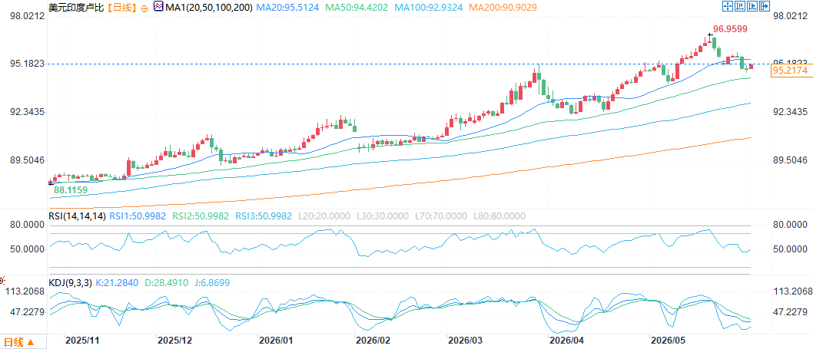Viewport: 813px width, 349px height.
Task: Open MA1(20,50,100,200) indicator settings
Action: point(208,8)
